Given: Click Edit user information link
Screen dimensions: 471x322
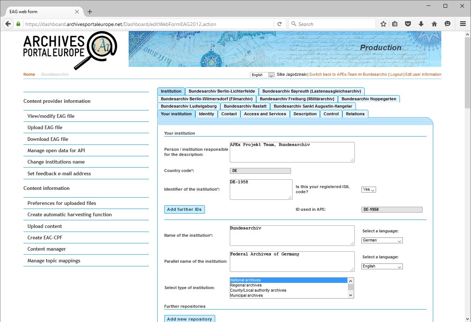Looking at the screenshot, I should [423, 74].
